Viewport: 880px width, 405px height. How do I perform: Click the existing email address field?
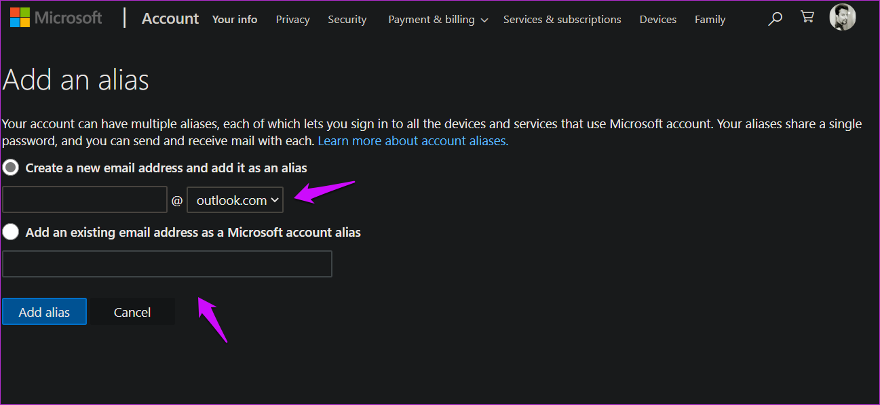[x=167, y=264]
